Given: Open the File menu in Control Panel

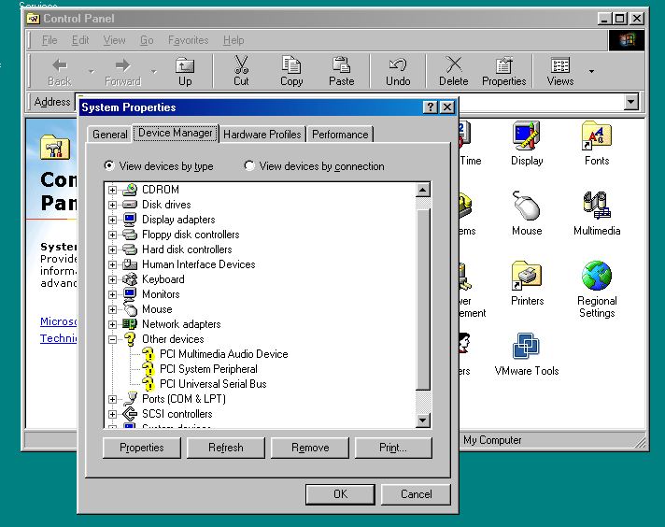Looking at the screenshot, I should point(50,40).
